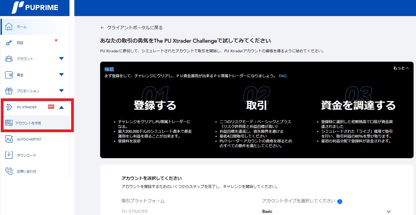
Task: Click the key icon for 認証
Action: click(x=9, y=43)
